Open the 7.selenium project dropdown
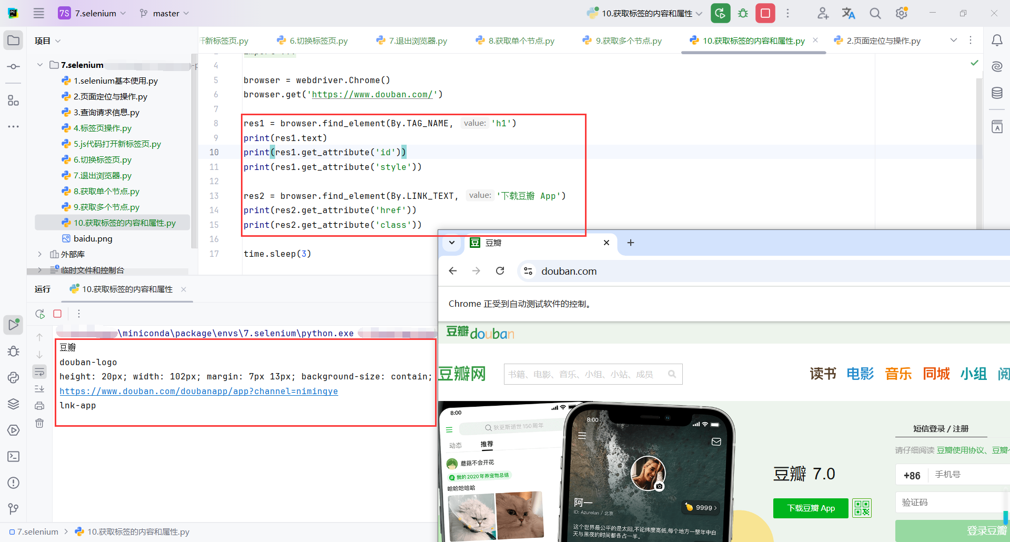Screen dimensions: 1010x542 coord(93,13)
